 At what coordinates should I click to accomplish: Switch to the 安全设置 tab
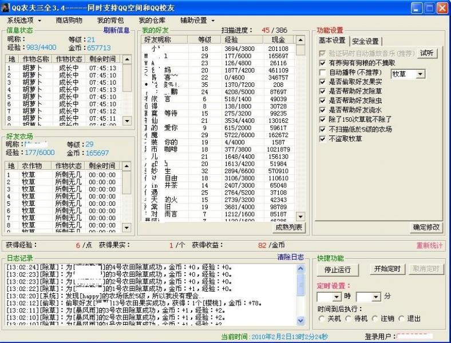(x=365, y=41)
